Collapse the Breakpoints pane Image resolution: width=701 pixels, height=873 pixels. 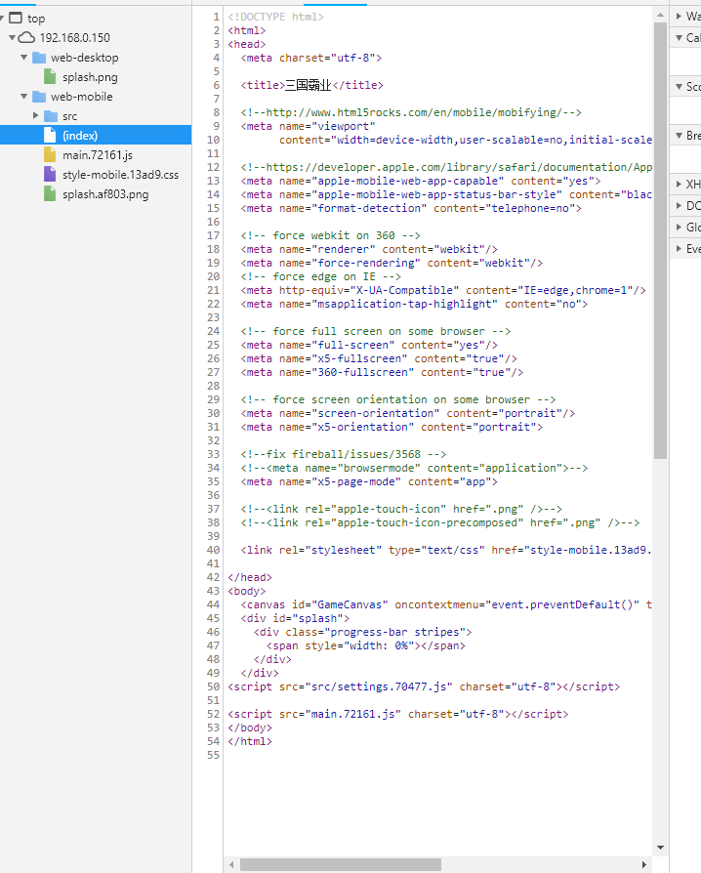coord(679,136)
